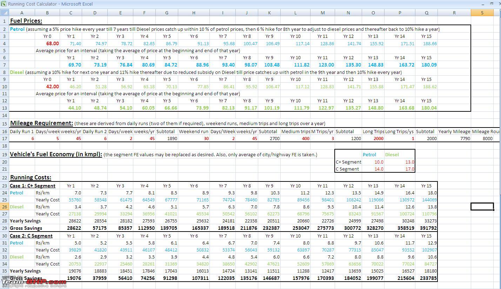501x289 pixels.
Task: Select column H header
Action: [x=194, y=13]
